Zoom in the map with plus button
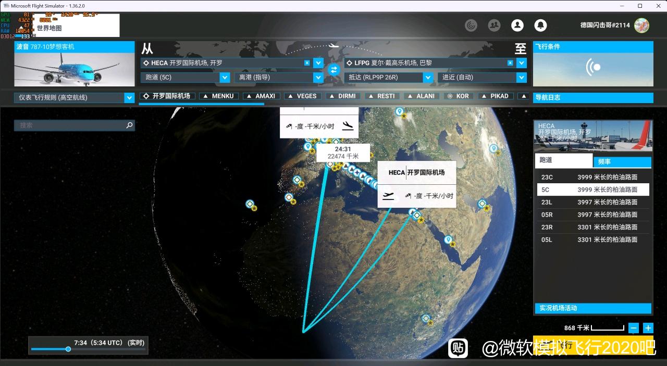 648,328
